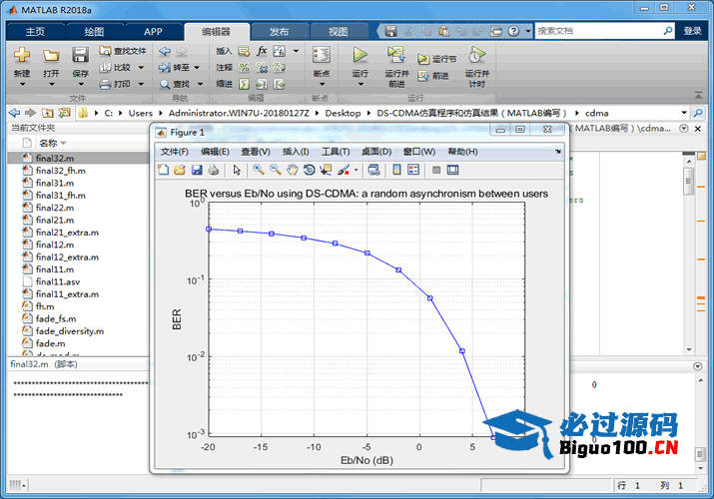Open a file with the 打开 folder icon
Image resolution: width=714 pixels, height=499 pixels.
click(x=51, y=56)
